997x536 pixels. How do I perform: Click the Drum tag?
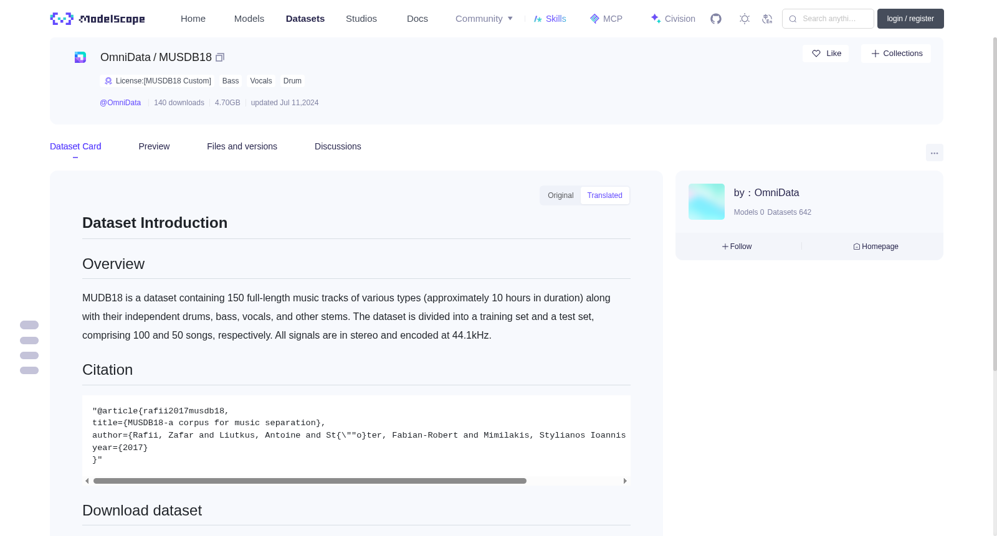(292, 81)
